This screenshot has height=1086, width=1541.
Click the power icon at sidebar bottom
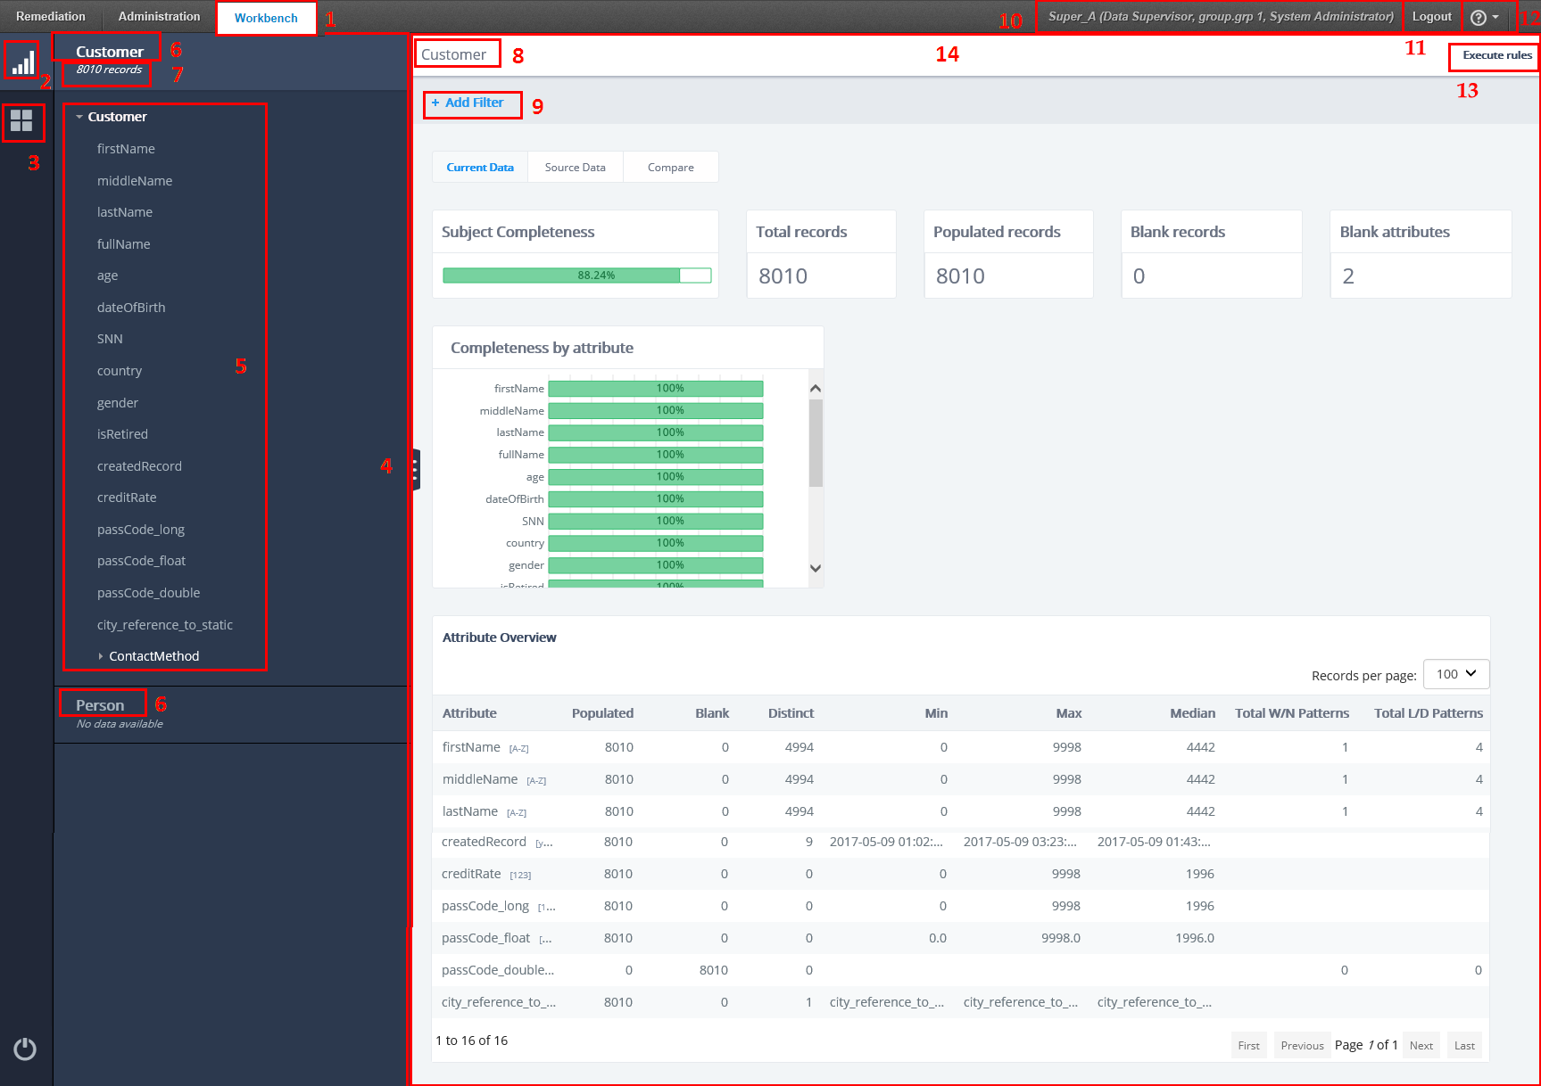(x=25, y=1049)
